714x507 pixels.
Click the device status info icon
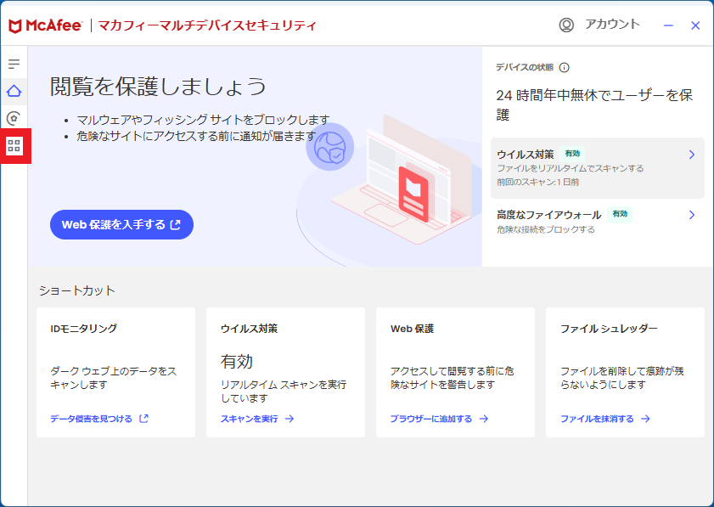(x=565, y=68)
